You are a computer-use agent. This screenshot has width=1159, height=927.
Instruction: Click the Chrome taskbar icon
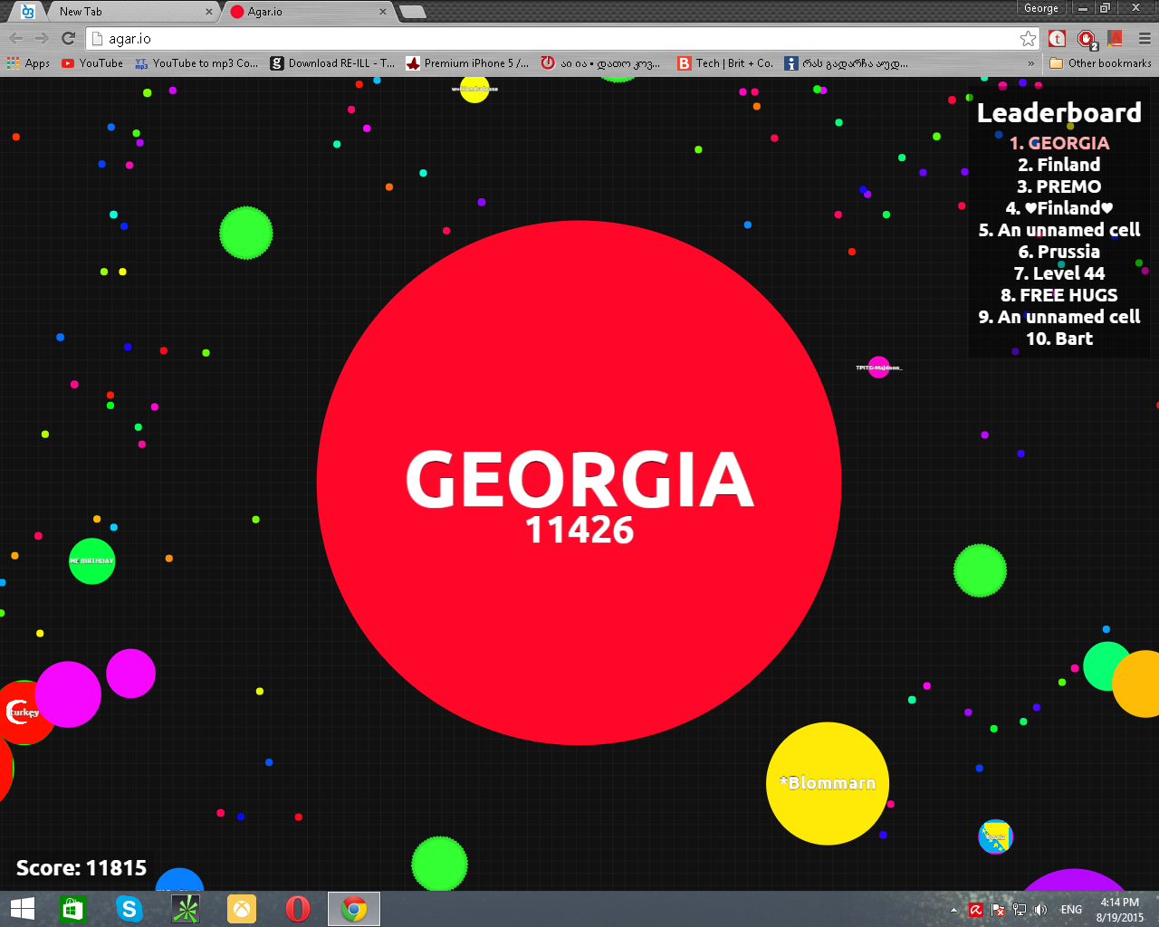pyautogui.click(x=354, y=909)
